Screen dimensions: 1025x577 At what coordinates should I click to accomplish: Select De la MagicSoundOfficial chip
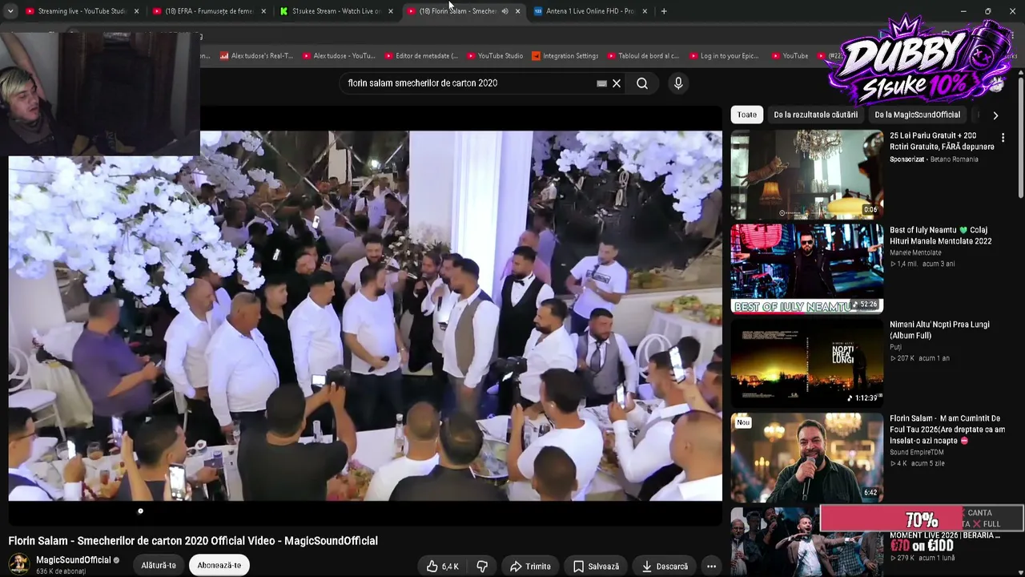[917, 115]
